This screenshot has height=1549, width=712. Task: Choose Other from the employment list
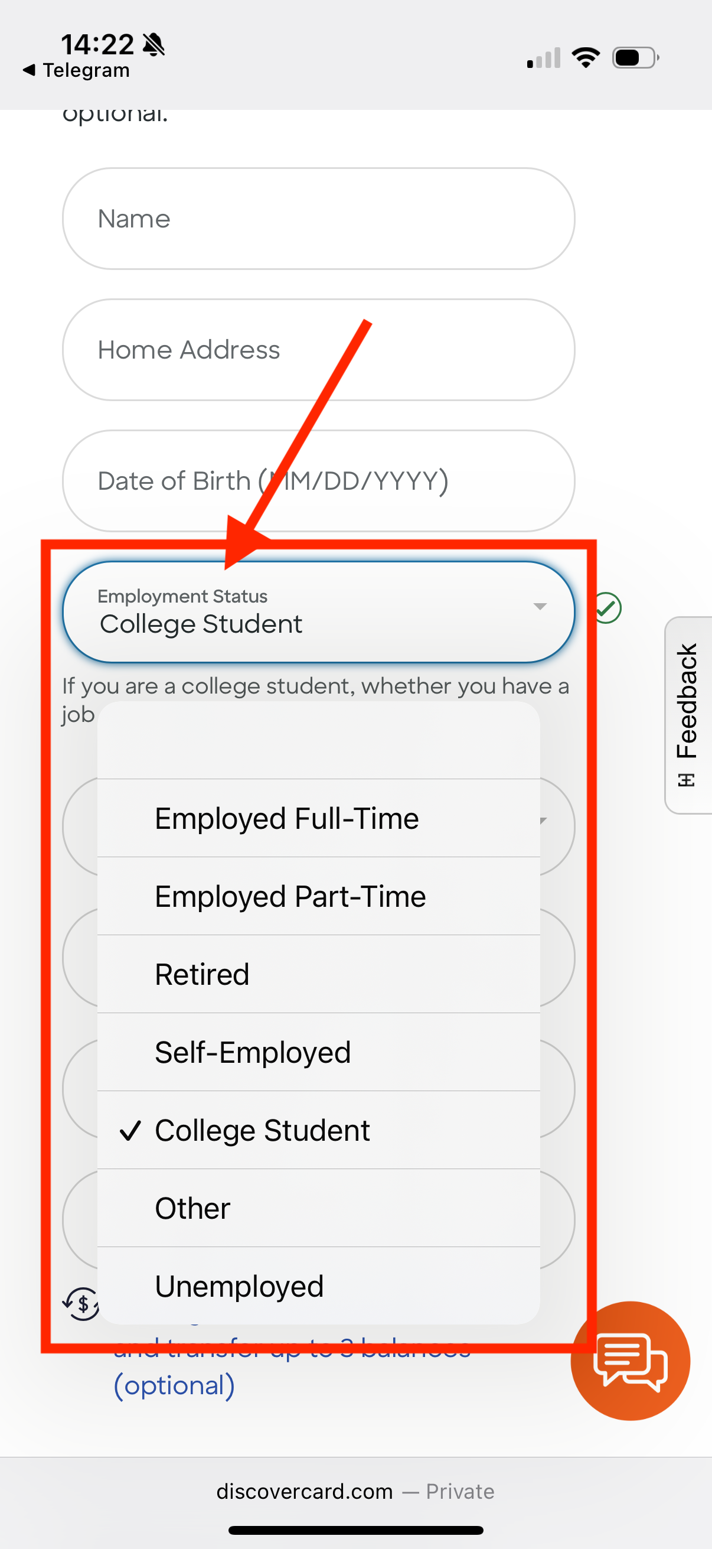point(318,1208)
